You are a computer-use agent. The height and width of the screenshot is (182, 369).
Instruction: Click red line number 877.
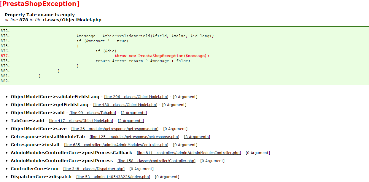5,56
